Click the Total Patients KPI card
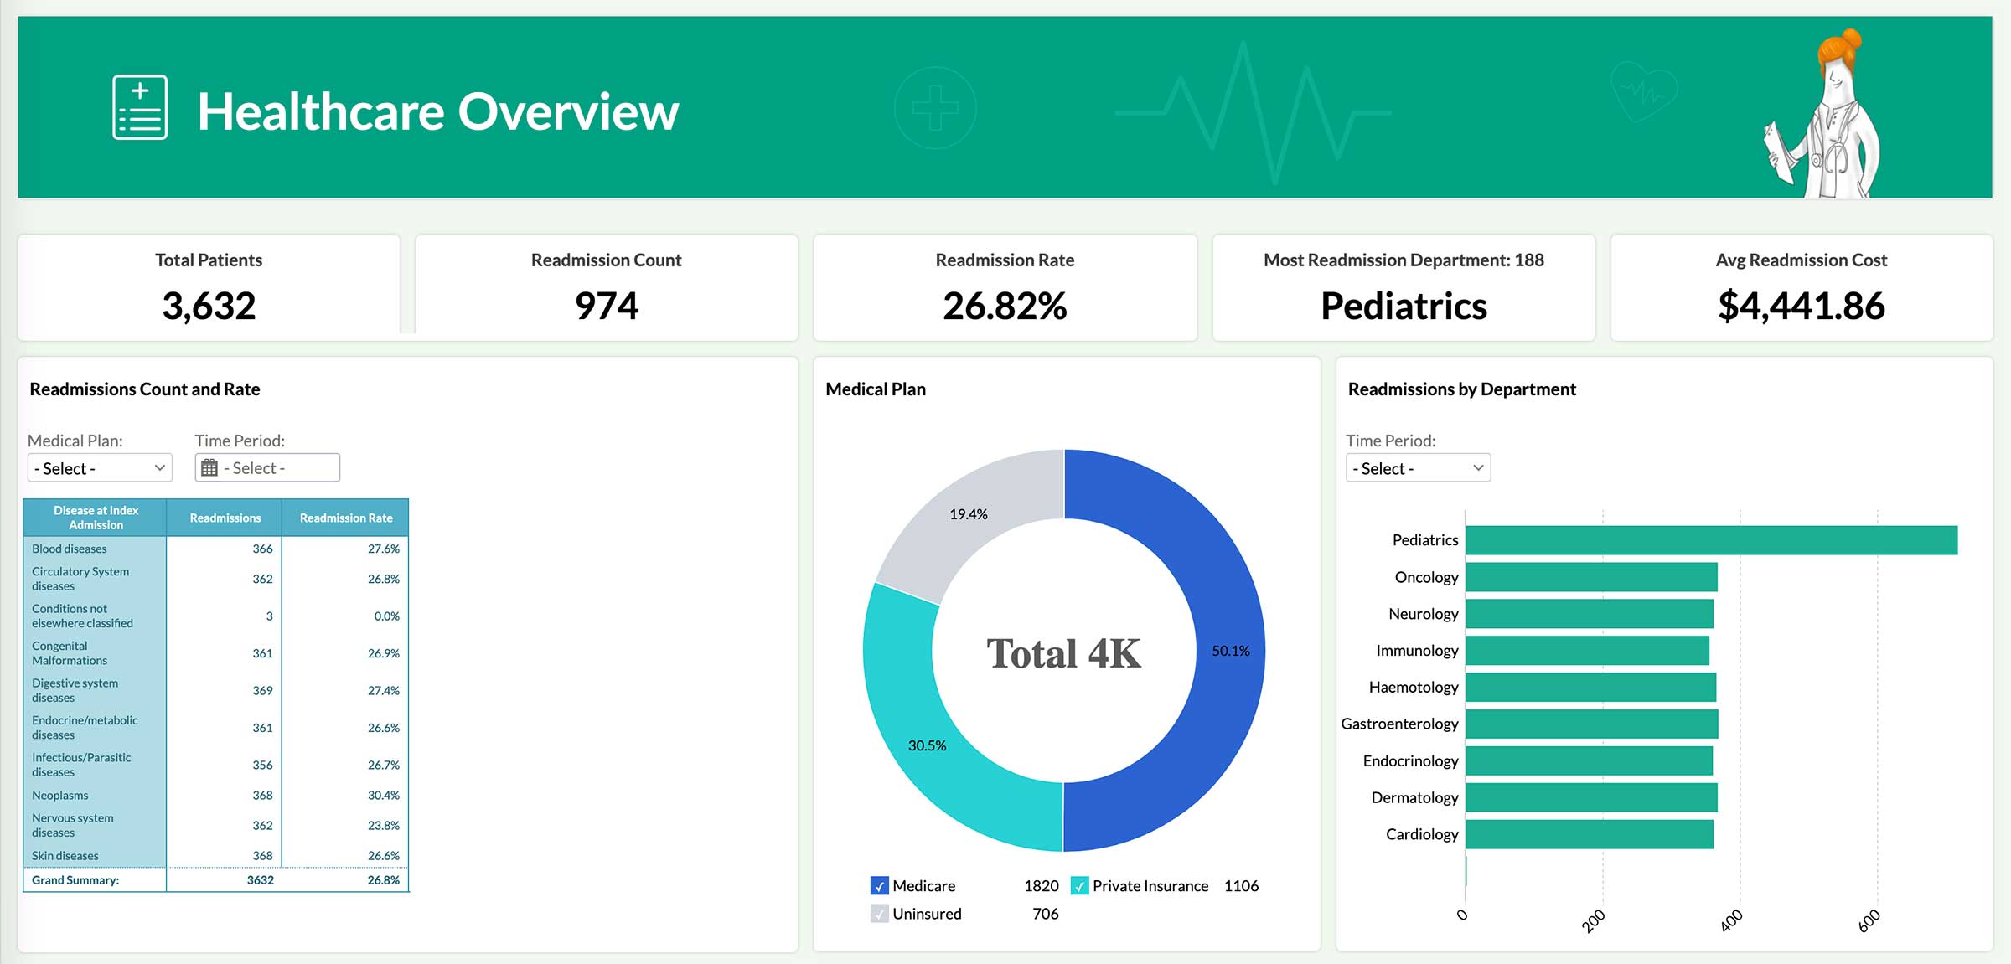 (209, 287)
